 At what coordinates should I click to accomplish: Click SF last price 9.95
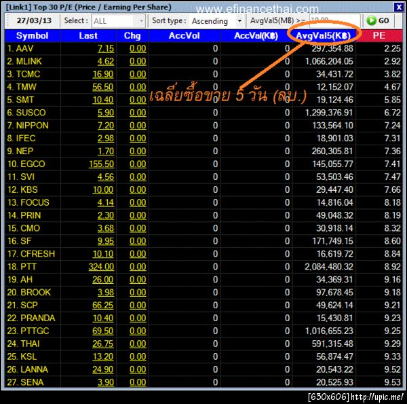pos(106,241)
